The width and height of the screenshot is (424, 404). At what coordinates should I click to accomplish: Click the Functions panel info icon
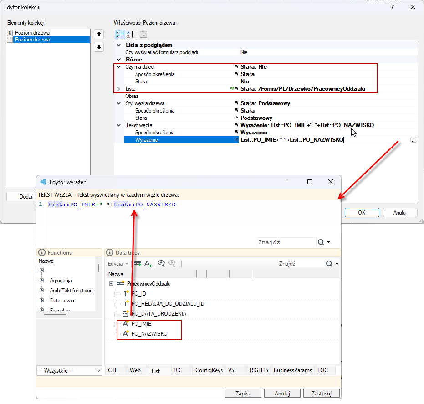(42, 253)
